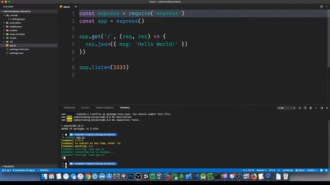Change the Spaces: 2 indentation setting
The image size is (330, 185).
coord(261,170)
